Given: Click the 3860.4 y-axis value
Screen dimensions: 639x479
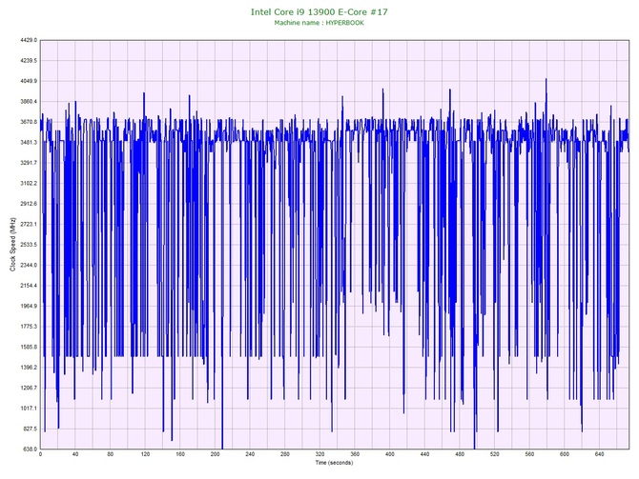Looking at the screenshot, I should click(x=29, y=101).
